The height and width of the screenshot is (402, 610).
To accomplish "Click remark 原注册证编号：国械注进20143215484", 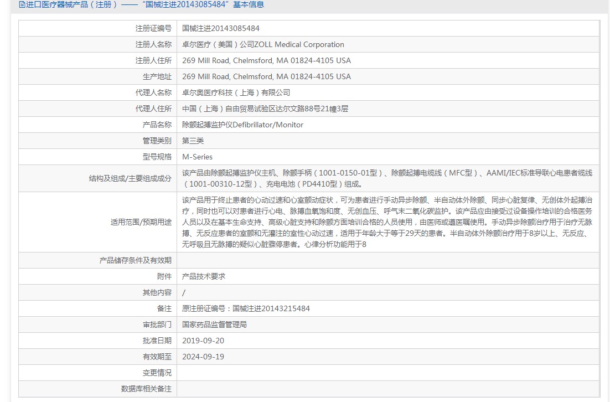I will point(246,308).
